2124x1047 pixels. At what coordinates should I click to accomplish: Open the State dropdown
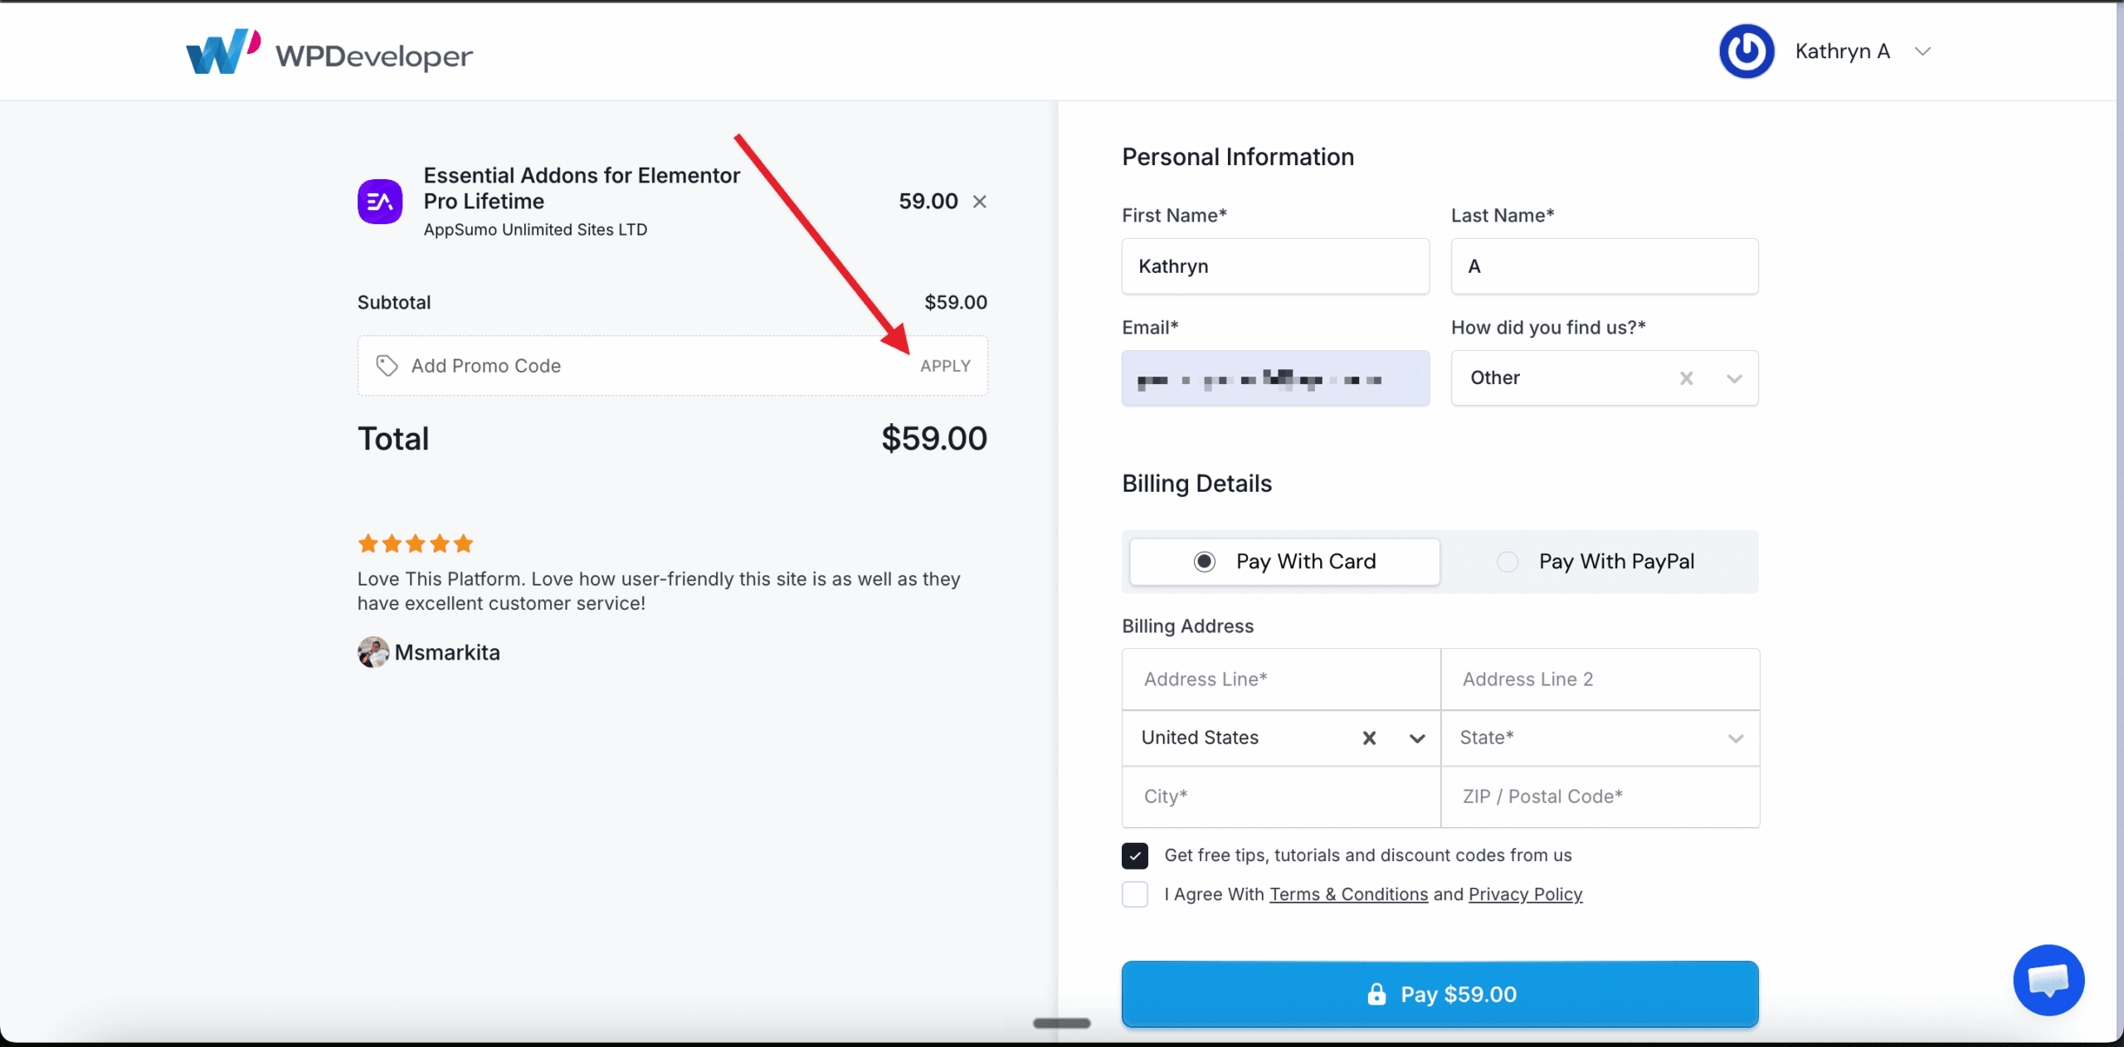tap(1600, 738)
